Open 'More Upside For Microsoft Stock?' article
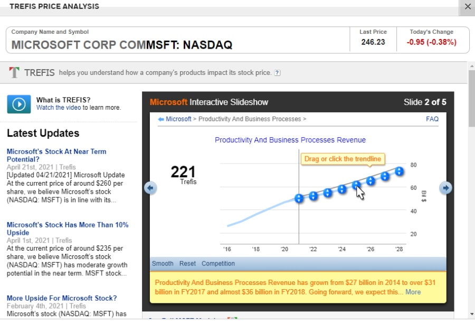Screen dimensions: 475x325 [62, 298]
